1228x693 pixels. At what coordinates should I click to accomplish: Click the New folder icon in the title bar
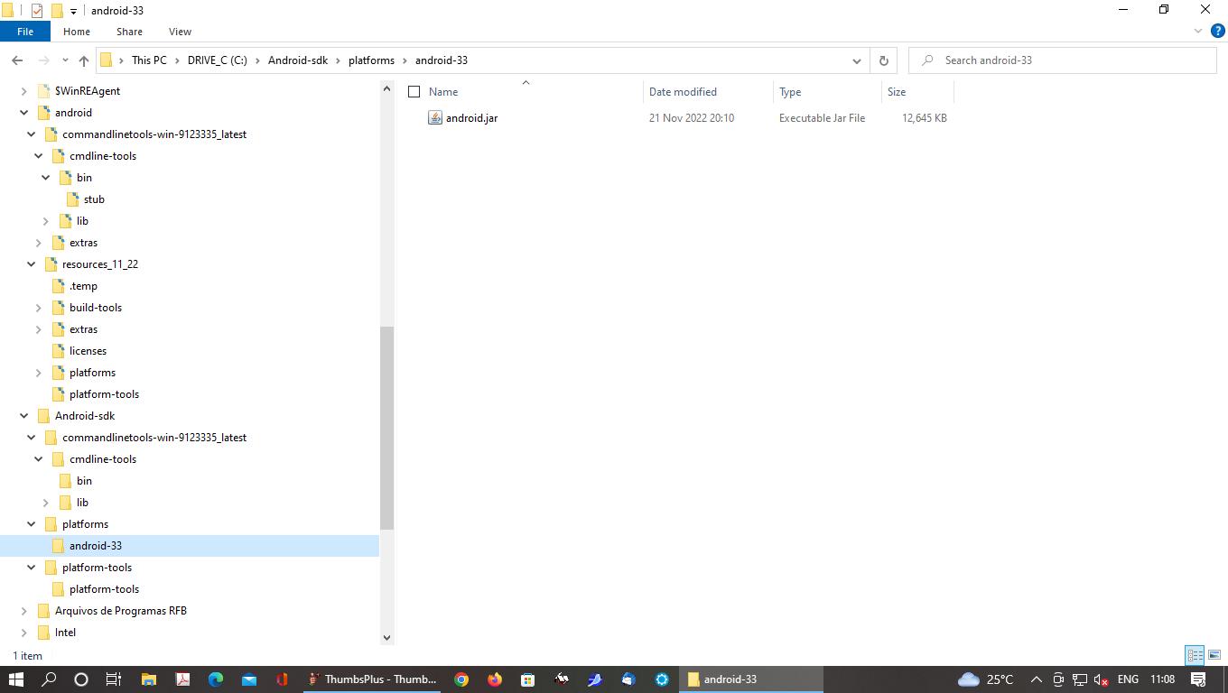[56, 10]
